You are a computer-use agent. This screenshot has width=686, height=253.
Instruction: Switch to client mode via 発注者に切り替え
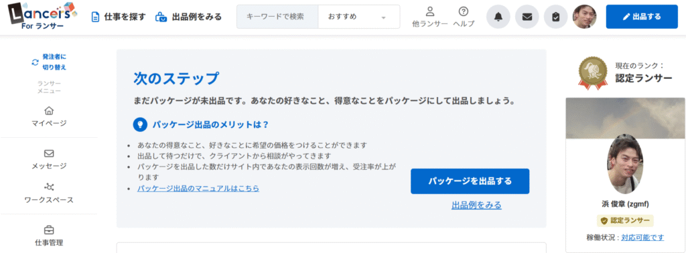coord(49,62)
